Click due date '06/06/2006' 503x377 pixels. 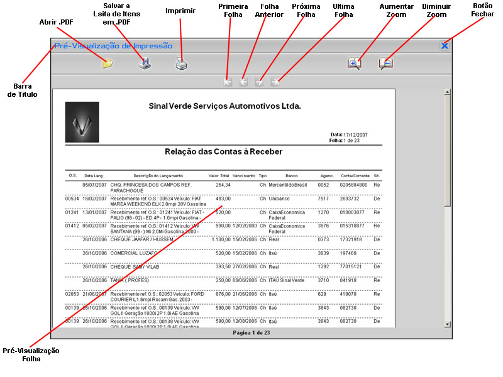[245, 280]
